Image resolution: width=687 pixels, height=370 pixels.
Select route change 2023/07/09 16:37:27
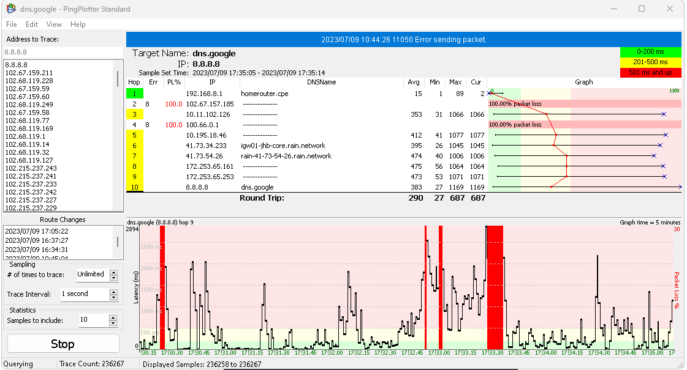[x=37, y=240]
